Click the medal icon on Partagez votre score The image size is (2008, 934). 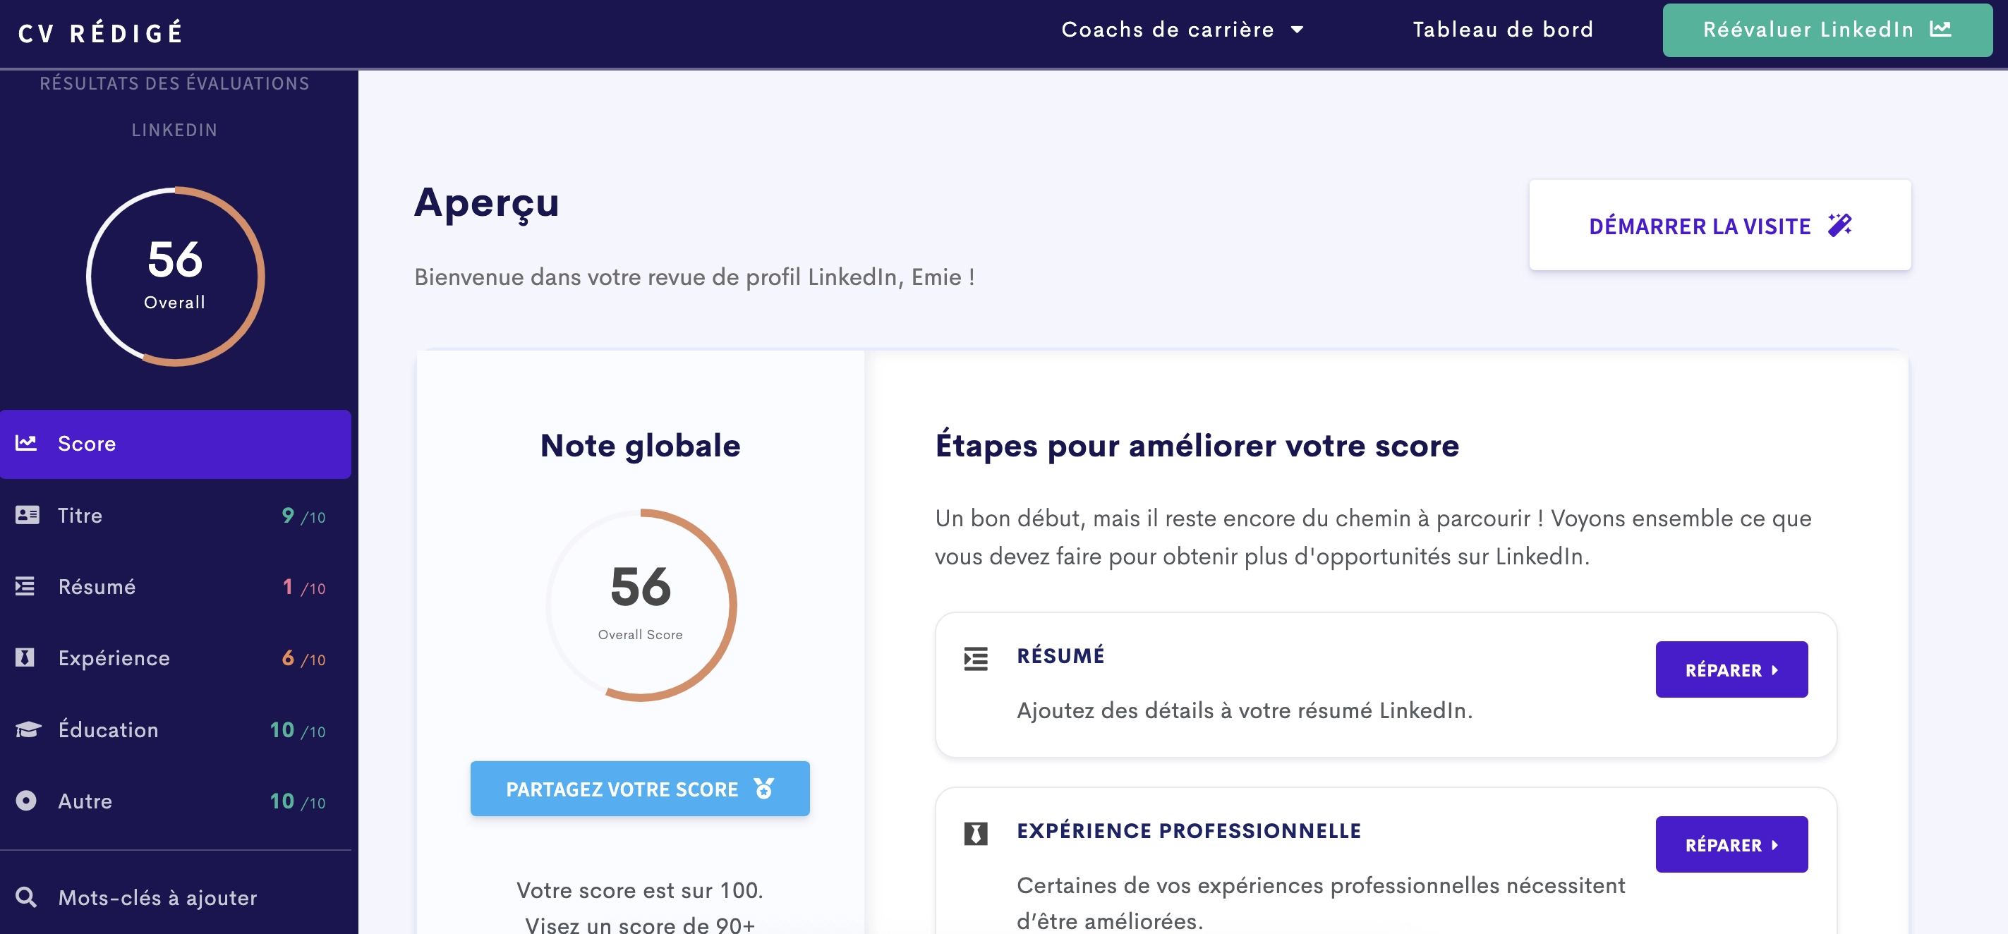pyautogui.click(x=765, y=788)
